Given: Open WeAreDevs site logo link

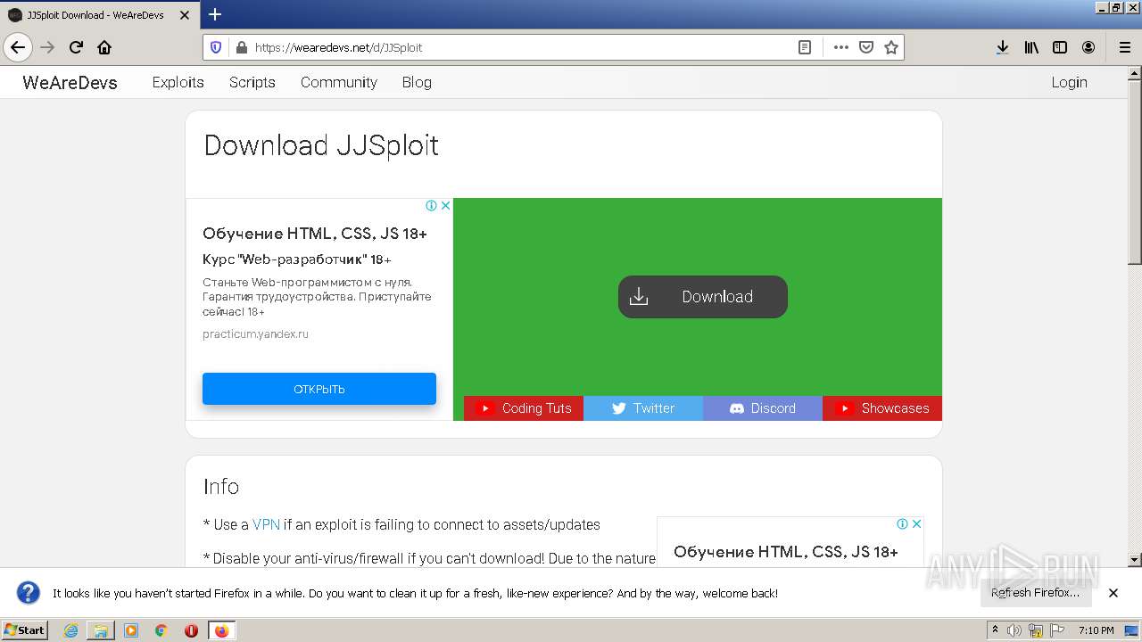Looking at the screenshot, I should [x=70, y=82].
